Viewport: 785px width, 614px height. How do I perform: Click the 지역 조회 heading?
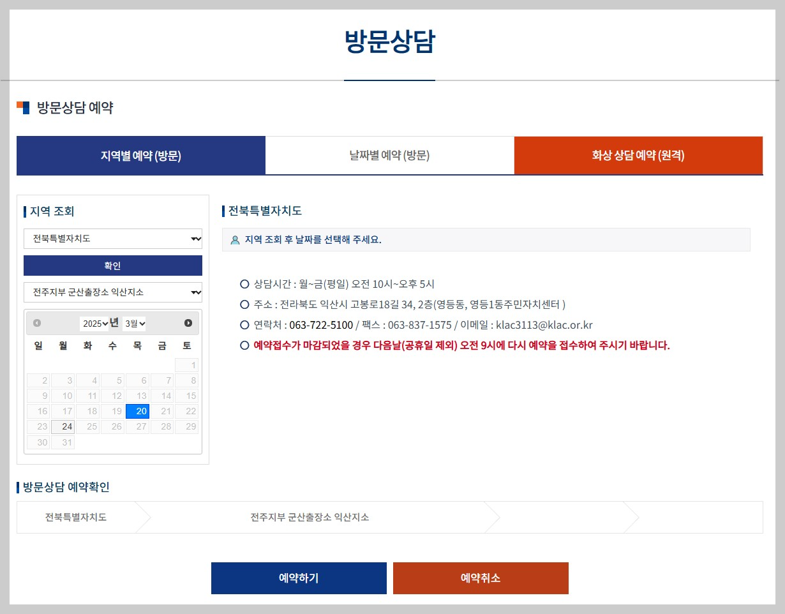coord(52,211)
